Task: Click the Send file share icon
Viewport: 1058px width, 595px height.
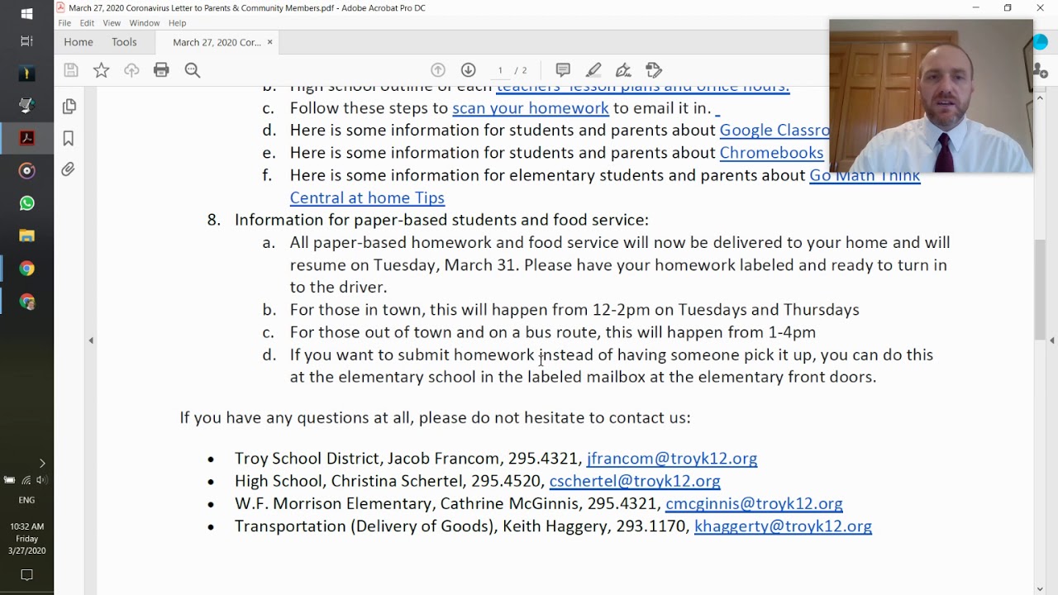Action: (x=654, y=70)
